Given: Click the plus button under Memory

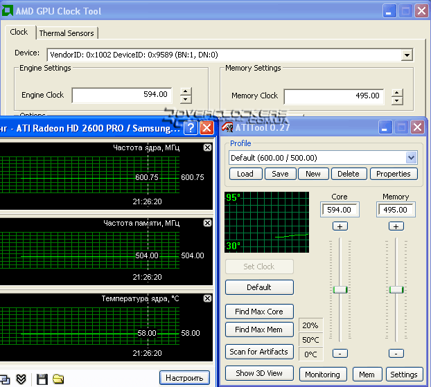Looking at the screenshot, I should pyautogui.click(x=396, y=226).
